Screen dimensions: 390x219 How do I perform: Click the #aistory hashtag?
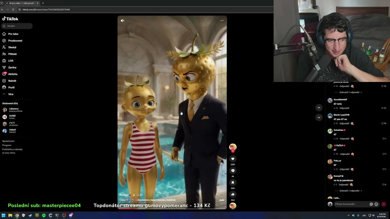(x=146, y=200)
